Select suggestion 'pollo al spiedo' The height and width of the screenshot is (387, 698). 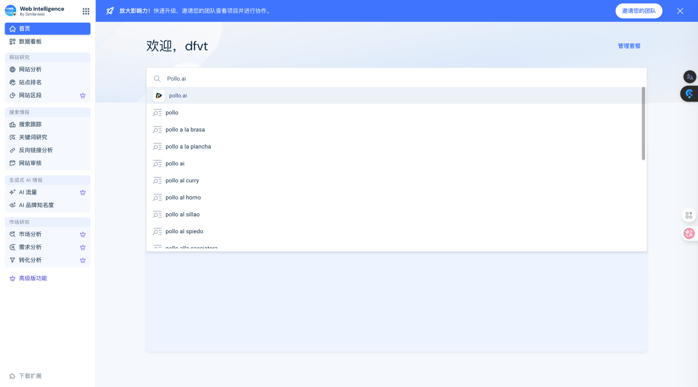coord(394,231)
